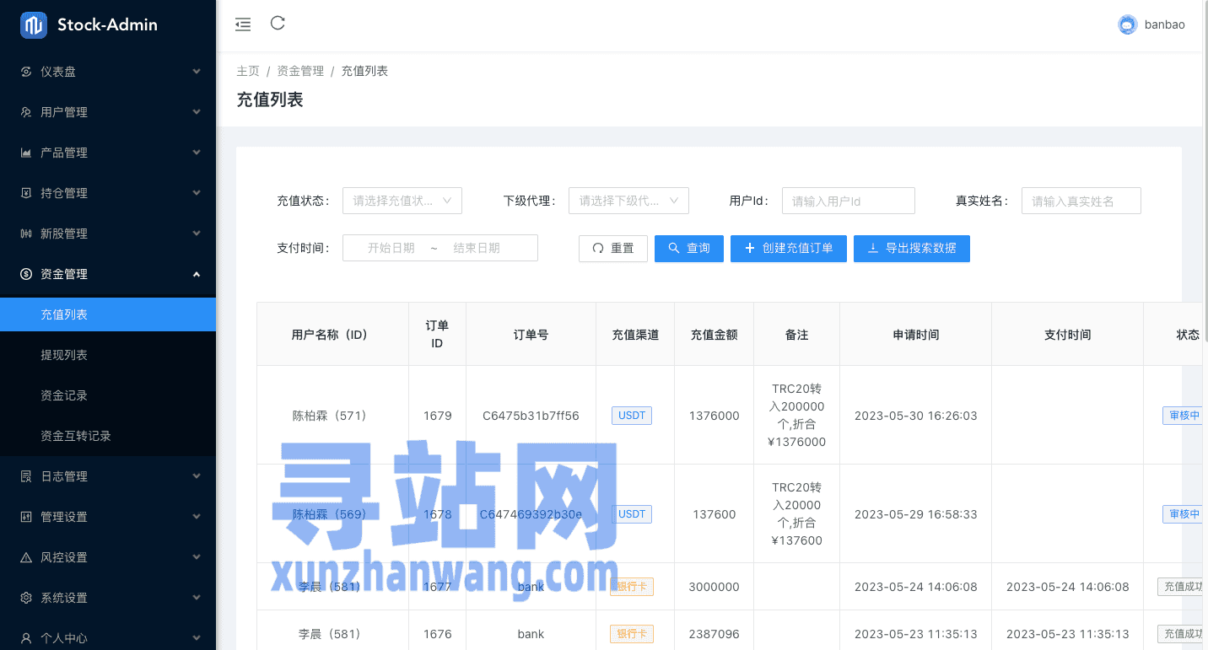The width and height of the screenshot is (1208, 650).
Task: Click the banbao username
Action: point(1165,24)
